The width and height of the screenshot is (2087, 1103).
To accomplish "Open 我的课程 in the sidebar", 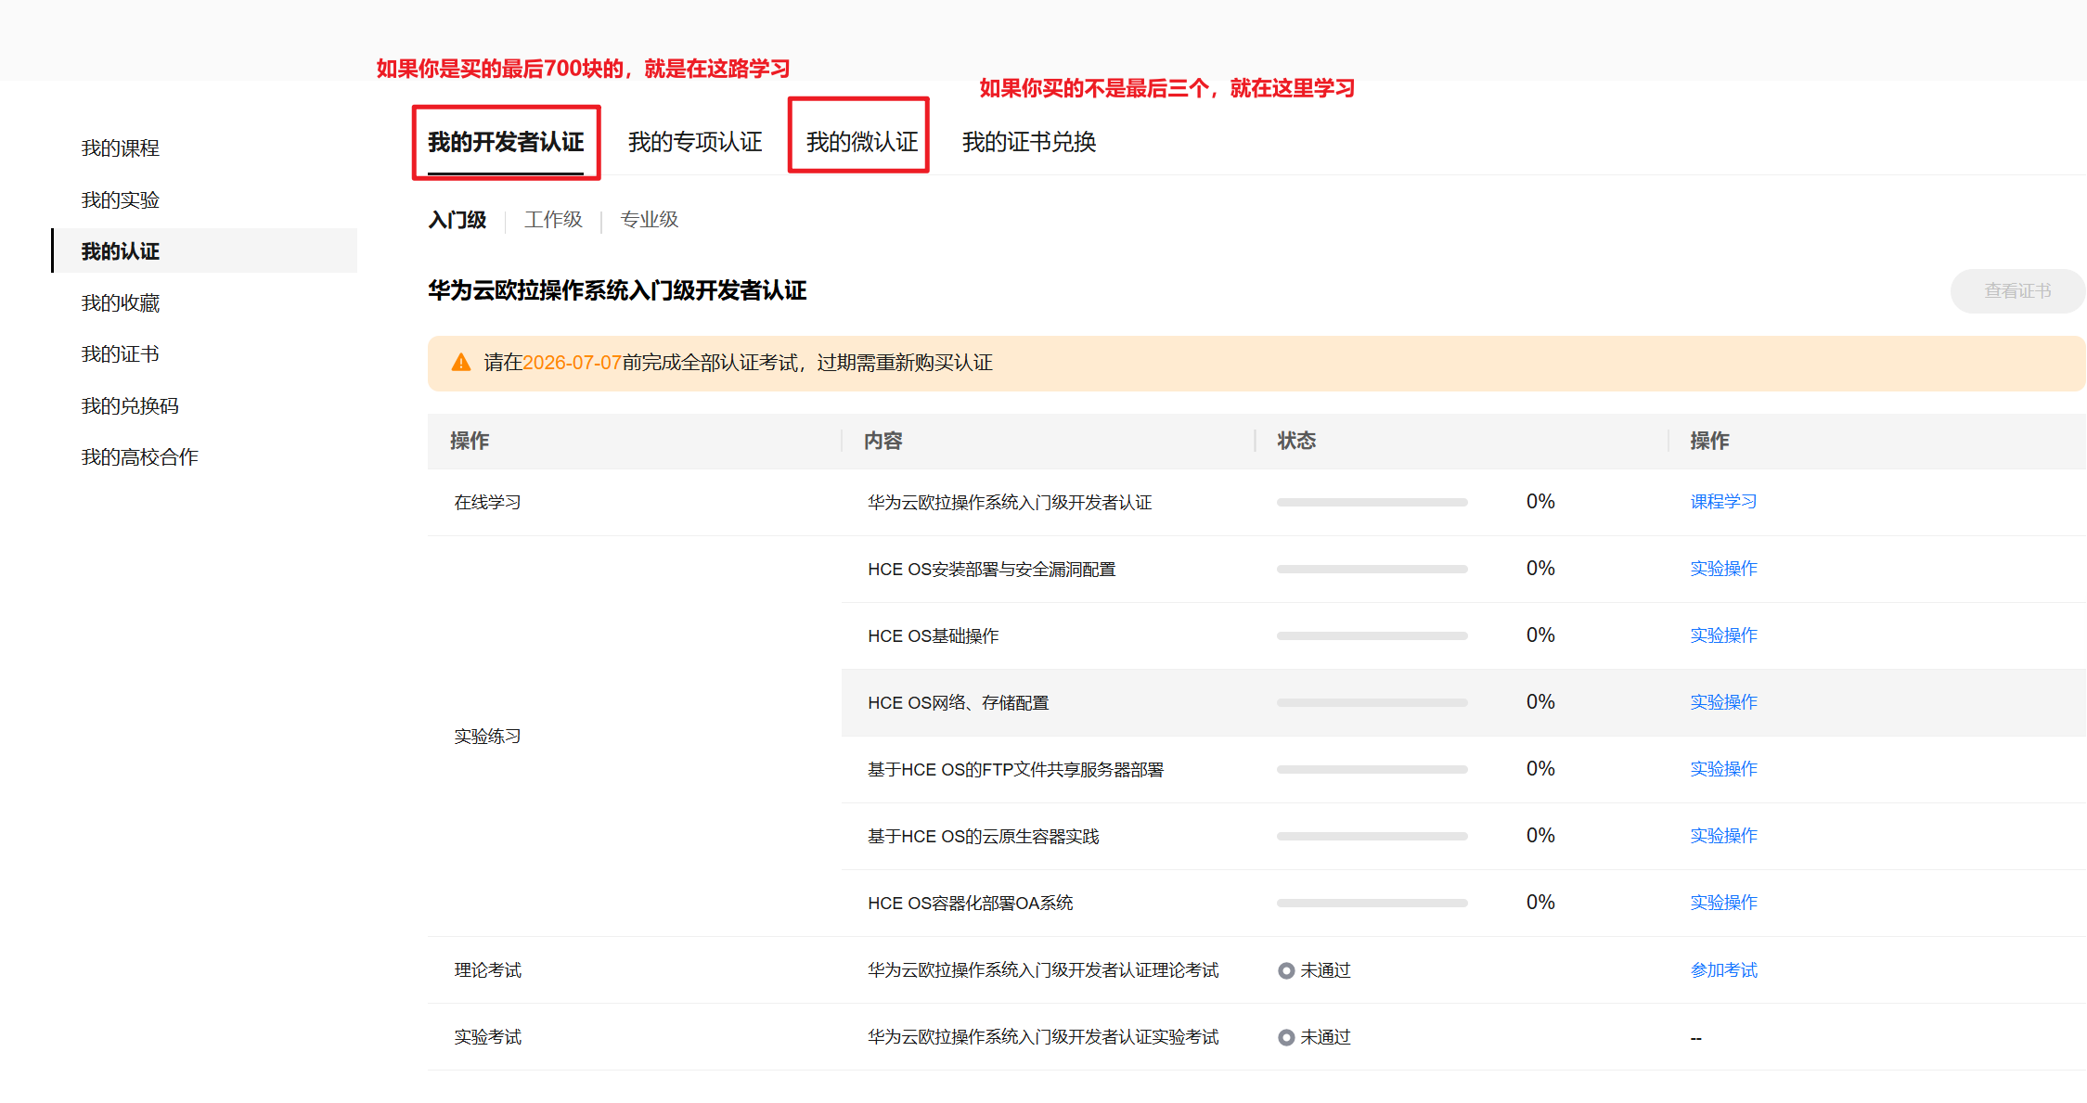I will click(x=121, y=148).
